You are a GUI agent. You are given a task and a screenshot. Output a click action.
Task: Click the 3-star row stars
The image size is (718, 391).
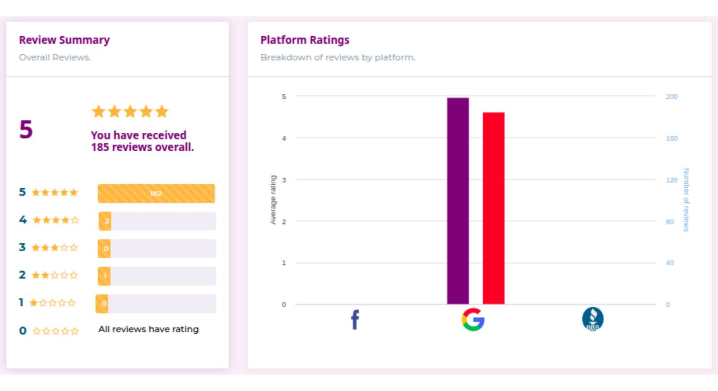pos(55,248)
